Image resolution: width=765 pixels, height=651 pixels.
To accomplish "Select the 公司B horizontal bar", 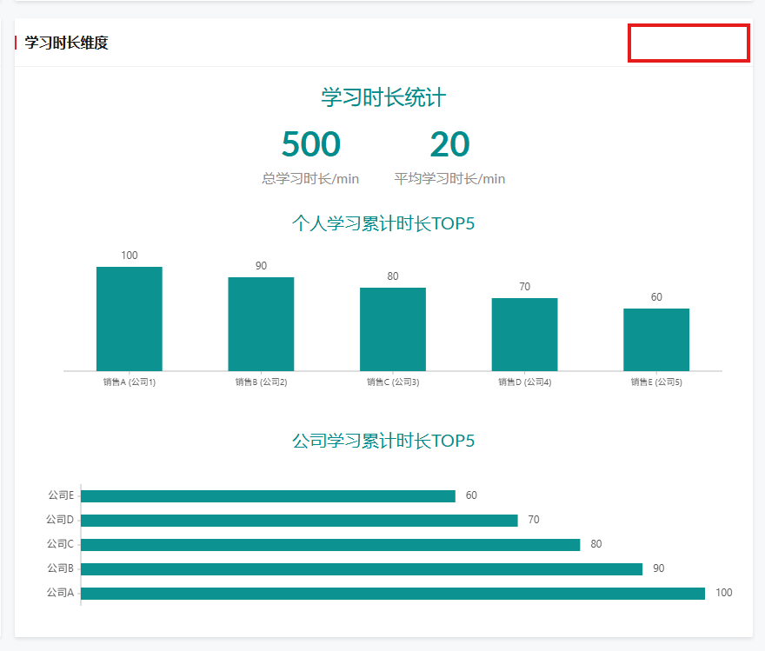I will pyautogui.click(x=361, y=569).
